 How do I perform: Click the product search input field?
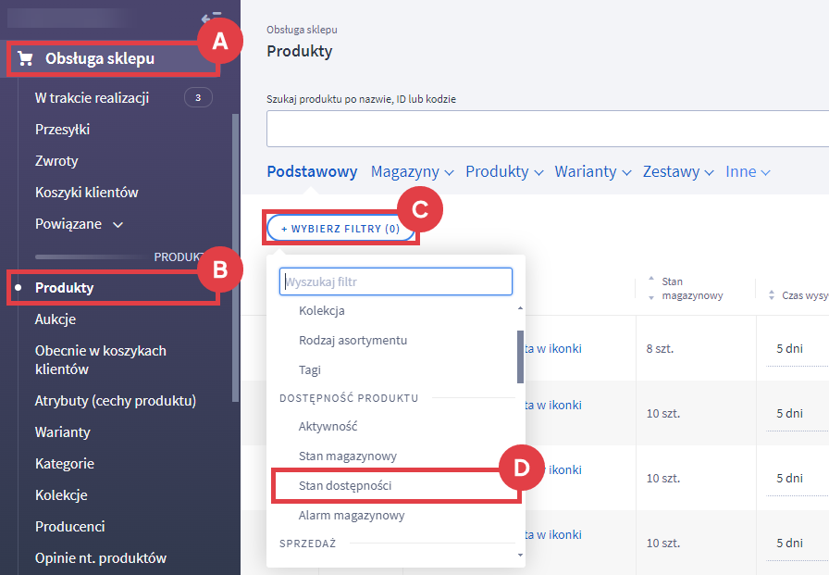(x=546, y=129)
